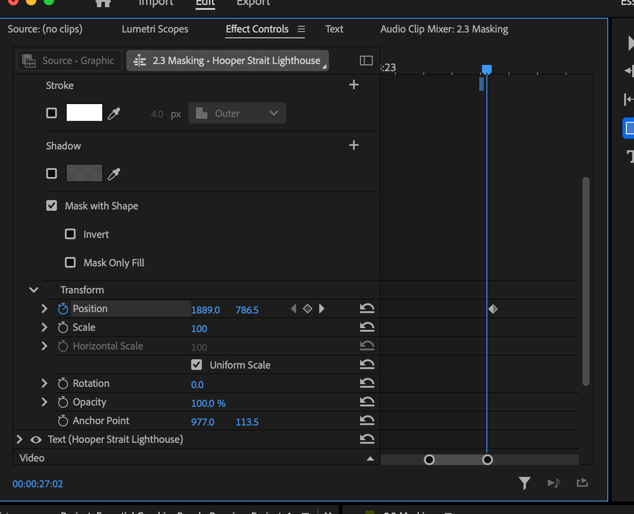This screenshot has height=514, width=634.
Task: Enable the Invert checkbox
Action: [x=70, y=234]
